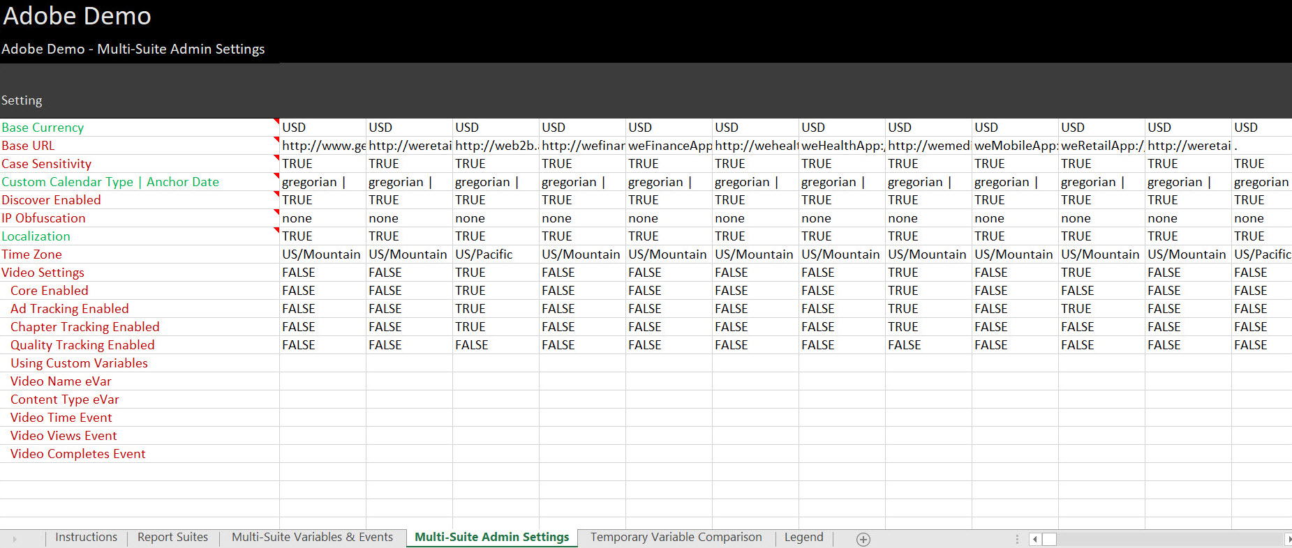Click the horizontal scrollbar thumb
Screen dimensions: 1292x548
[1049, 539]
